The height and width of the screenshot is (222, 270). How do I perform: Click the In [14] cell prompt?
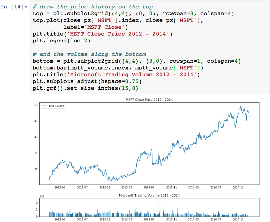point(14,7)
